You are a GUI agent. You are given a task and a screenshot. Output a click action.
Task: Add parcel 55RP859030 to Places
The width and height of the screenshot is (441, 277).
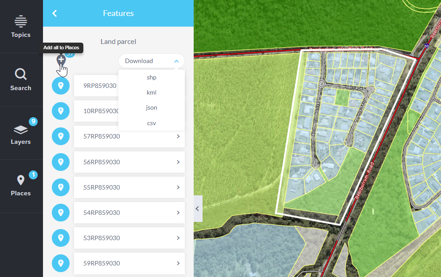point(61,187)
